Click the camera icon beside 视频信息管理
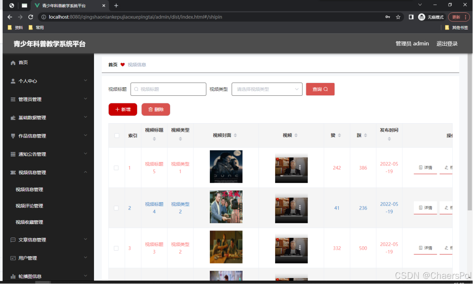The image size is (473, 284). click(x=13, y=173)
